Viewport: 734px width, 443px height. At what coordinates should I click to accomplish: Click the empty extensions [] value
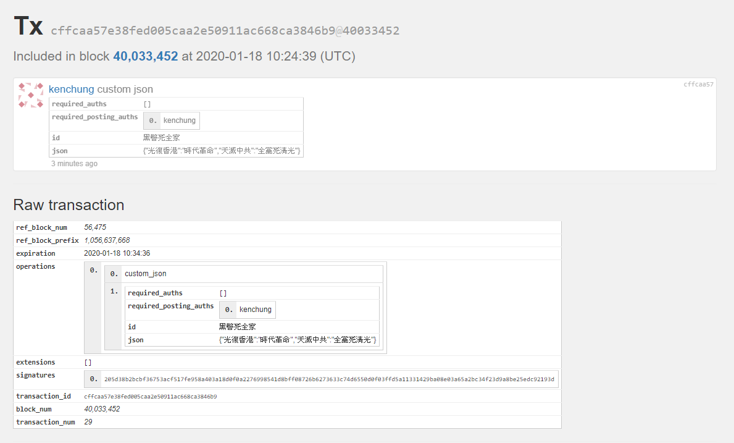tap(88, 363)
